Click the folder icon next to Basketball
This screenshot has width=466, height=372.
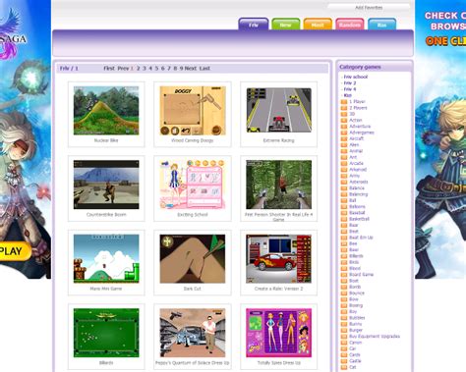coord(344,219)
